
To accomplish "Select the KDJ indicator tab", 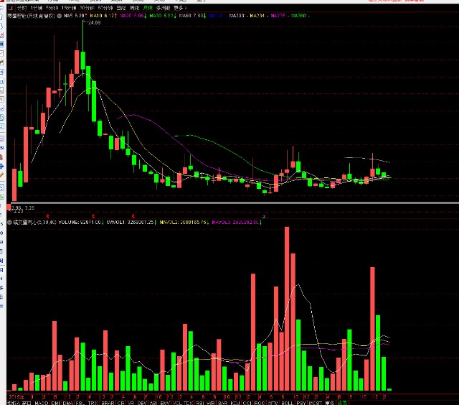I will [235, 403].
